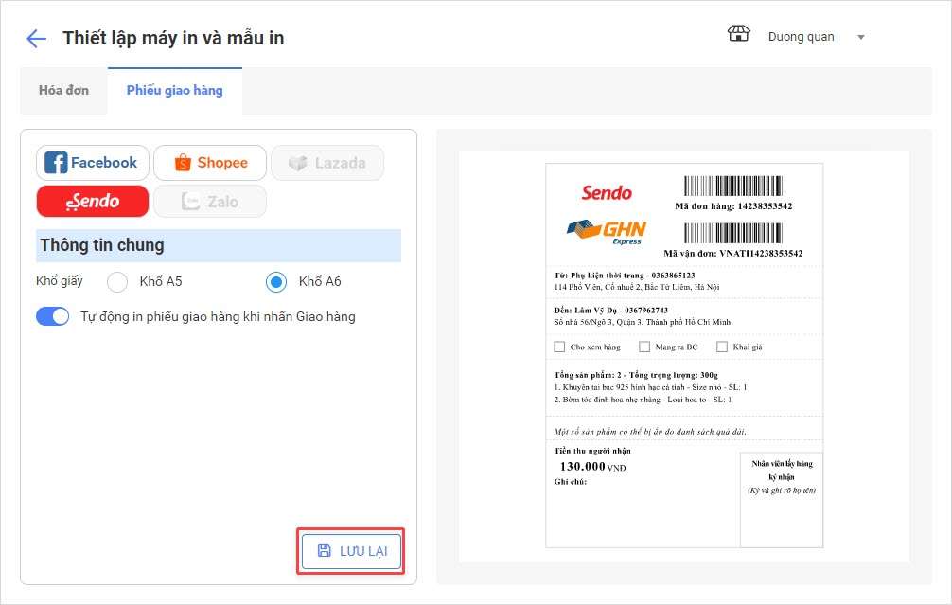Select the Zalo channel button

(210, 201)
